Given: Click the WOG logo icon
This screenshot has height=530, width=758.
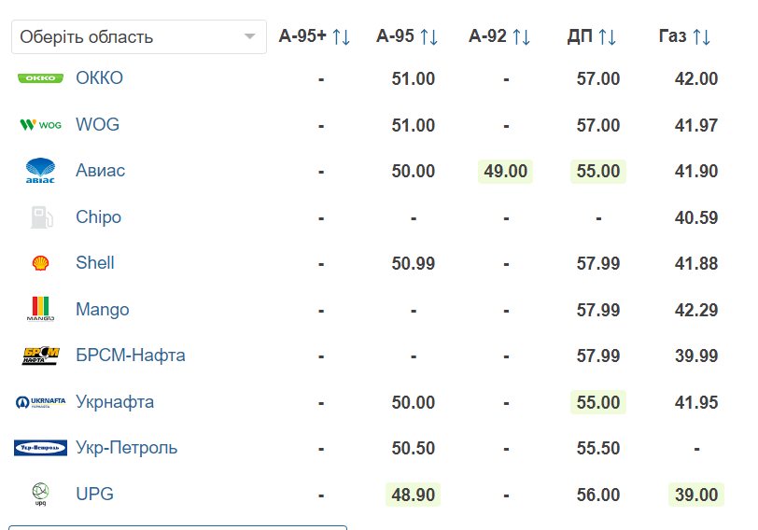Looking at the screenshot, I should [x=41, y=125].
